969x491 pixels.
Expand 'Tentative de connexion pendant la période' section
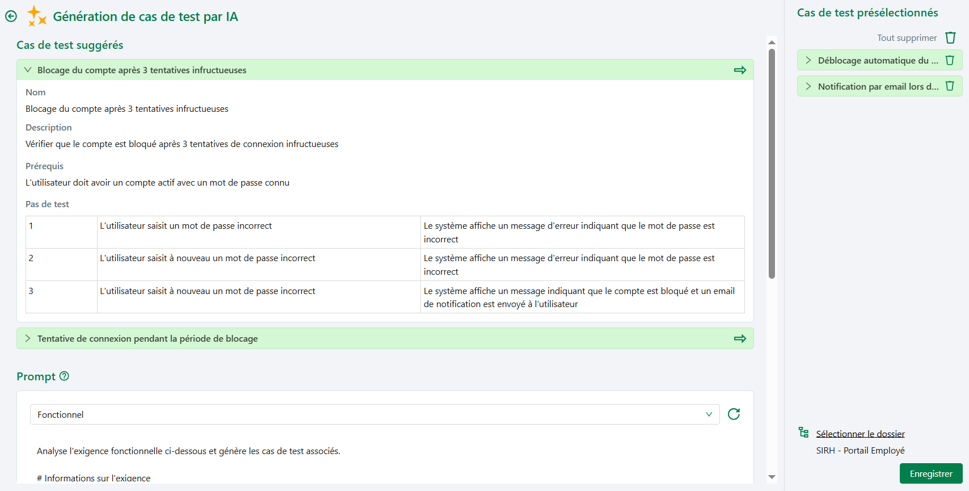tap(28, 338)
